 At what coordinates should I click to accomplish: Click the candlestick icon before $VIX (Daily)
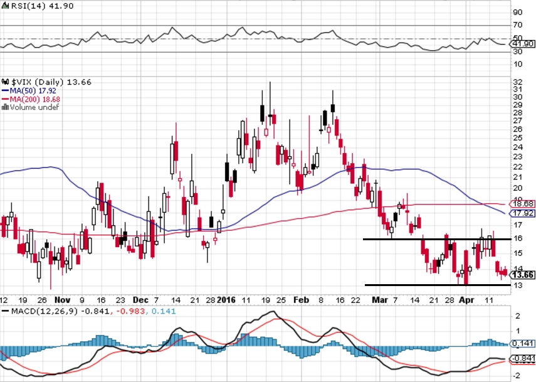[x=6, y=82]
